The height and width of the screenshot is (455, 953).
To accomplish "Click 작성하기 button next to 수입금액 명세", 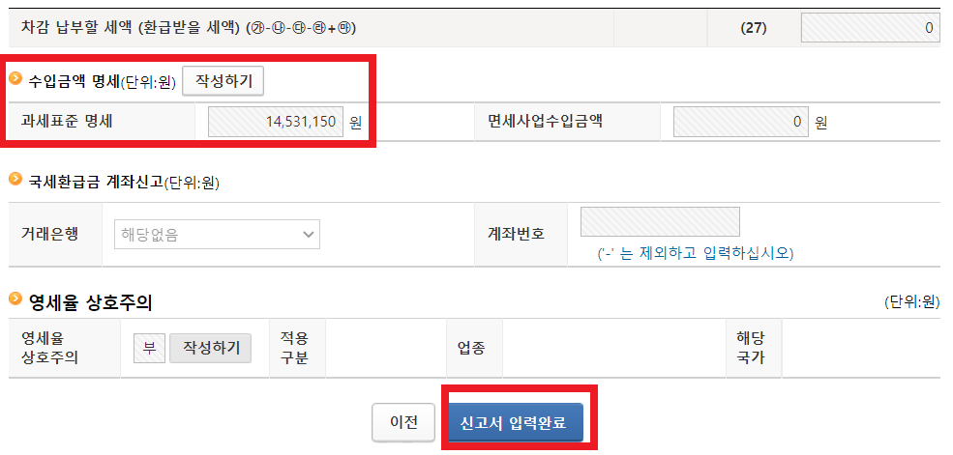I will (223, 81).
